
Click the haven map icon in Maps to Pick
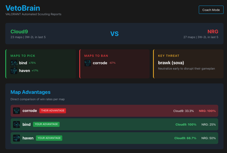pos(14,71)
